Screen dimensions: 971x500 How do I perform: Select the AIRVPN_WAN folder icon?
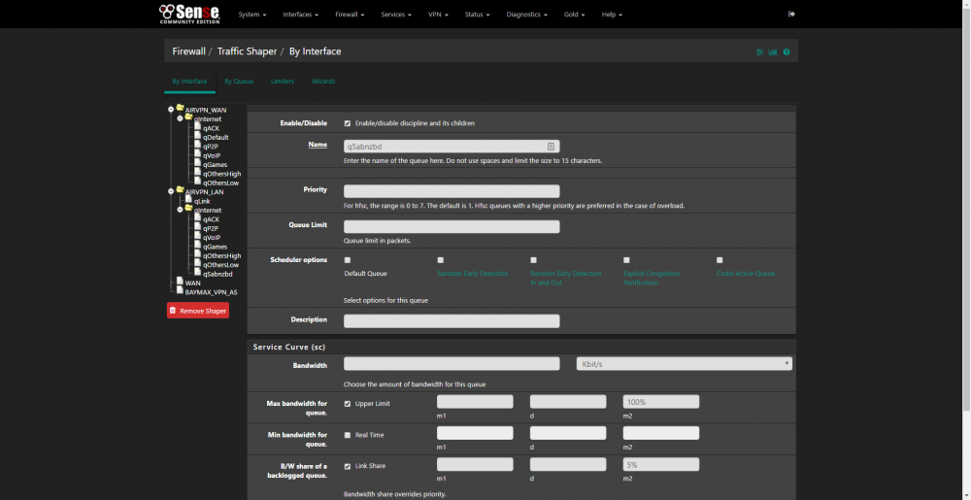[180, 109]
